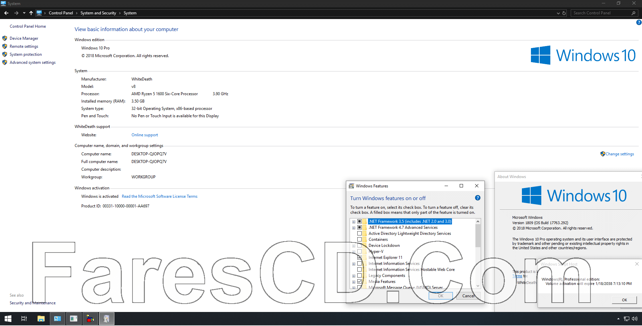Toggle .NET Framework 4.7 Advanced Services checkbox
642x326 pixels.
(x=359, y=227)
